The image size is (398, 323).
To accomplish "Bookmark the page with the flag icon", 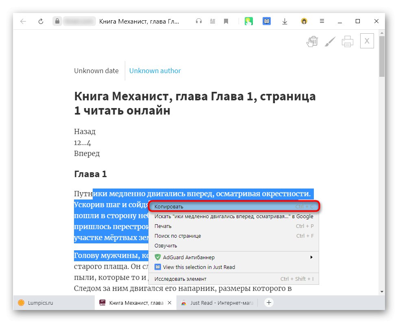I will coord(226,21).
